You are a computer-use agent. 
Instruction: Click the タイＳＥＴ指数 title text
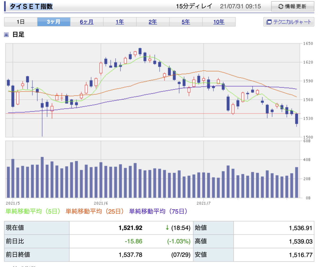(x=31, y=6)
